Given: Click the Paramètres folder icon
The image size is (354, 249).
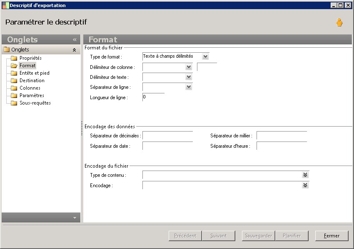Looking at the screenshot, I should 14,95.
